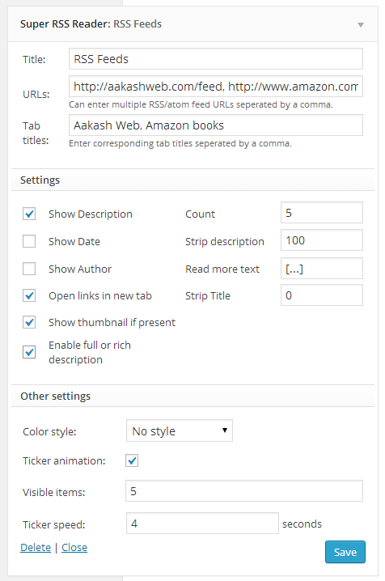Enable the Show Author checkbox
The width and height of the screenshot is (385, 581).
click(29, 269)
